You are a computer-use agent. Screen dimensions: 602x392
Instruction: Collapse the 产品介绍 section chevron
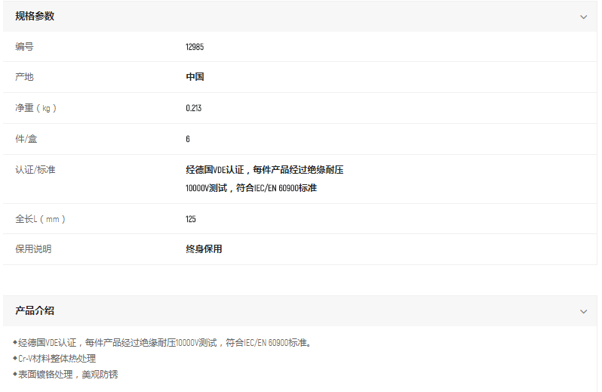pos(583,311)
